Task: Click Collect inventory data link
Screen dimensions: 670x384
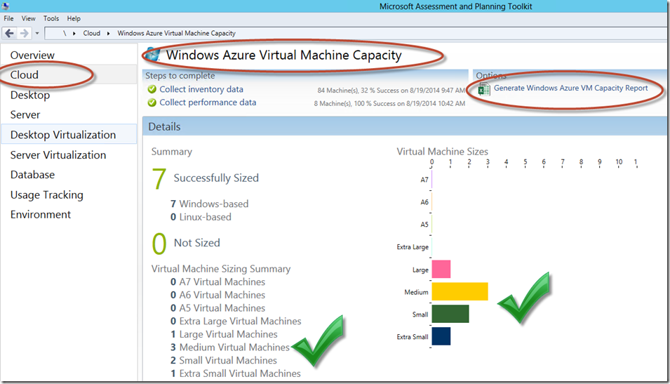Action: (x=201, y=89)
